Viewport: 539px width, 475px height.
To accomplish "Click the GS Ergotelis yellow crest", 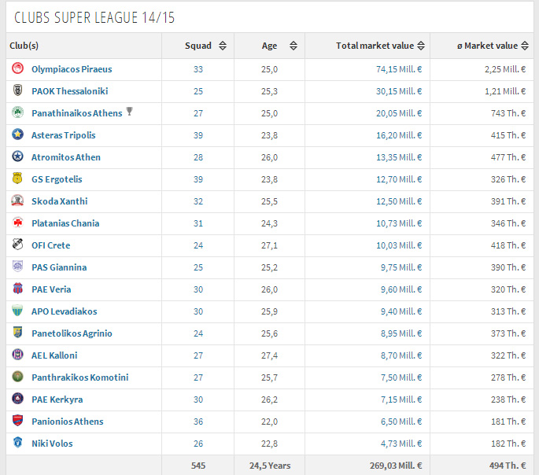I will 17,179.
